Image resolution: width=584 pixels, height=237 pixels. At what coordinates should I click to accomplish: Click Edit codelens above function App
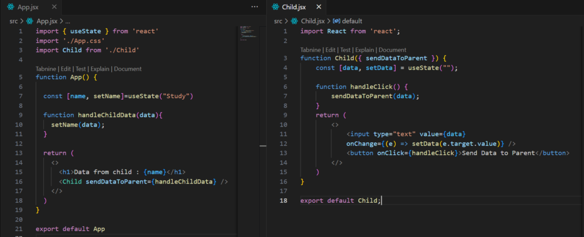pos(66,69)
